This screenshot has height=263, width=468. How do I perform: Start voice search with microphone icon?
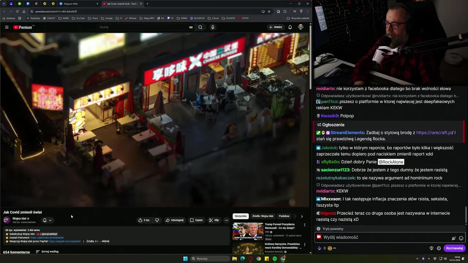[213, 27]
